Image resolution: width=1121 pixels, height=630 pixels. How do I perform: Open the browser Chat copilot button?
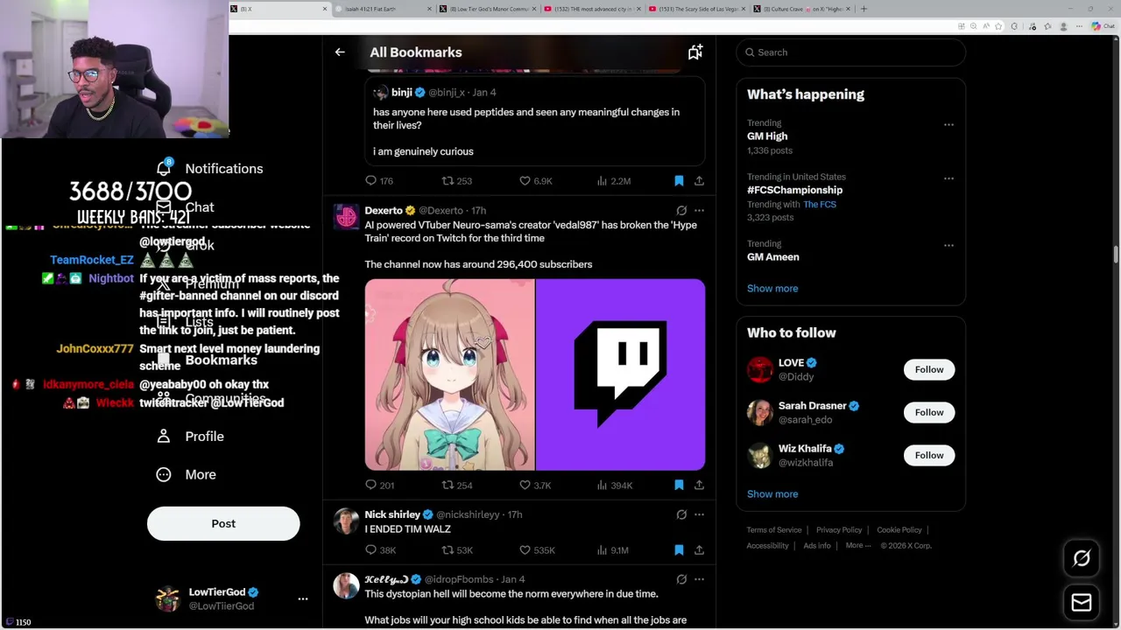(1103, 26)
